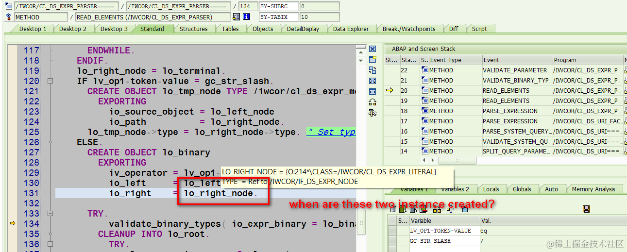627x252 pixels.
Task: Click the first green list icon in variables toolbar
Action: (x=403, y=209)
